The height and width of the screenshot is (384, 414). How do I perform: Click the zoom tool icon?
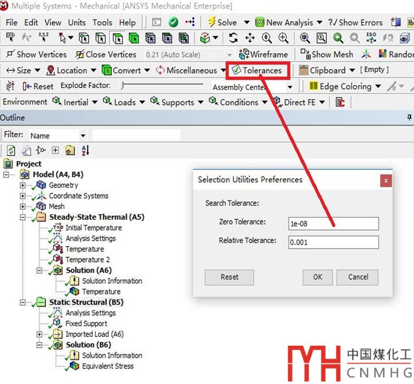[x=267, y=38]
